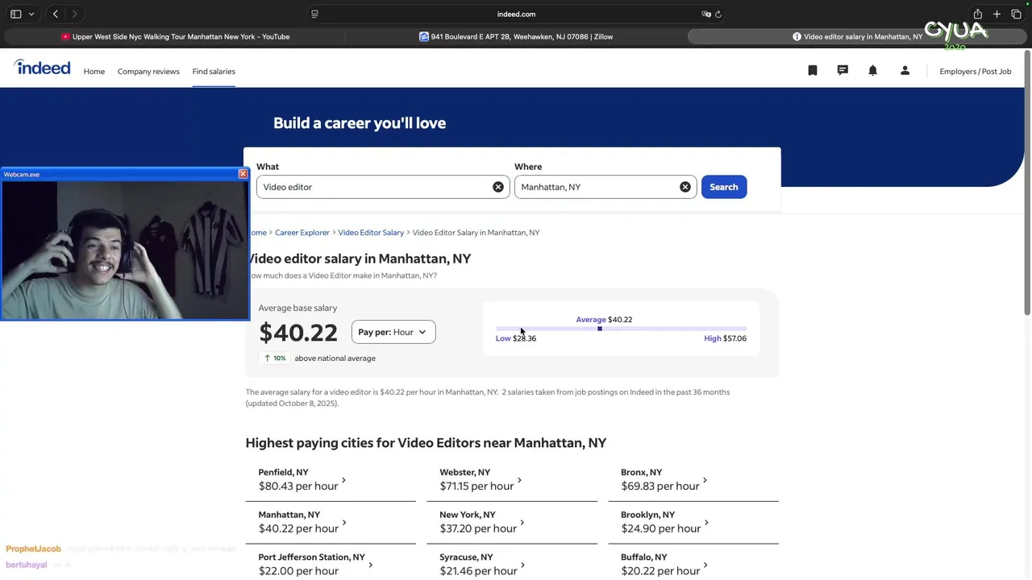
Task: Close the Webcam.exe overlay window
Action: pos(243,174)
